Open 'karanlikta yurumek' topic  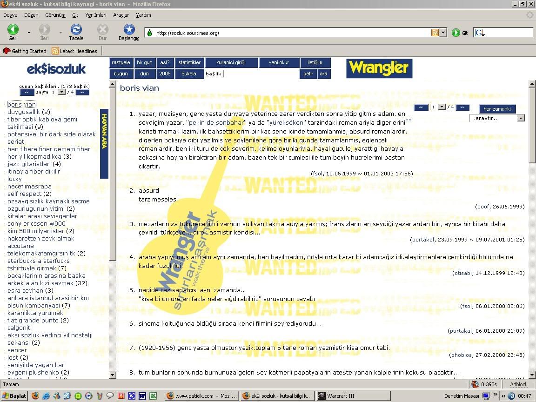point(35,313)
